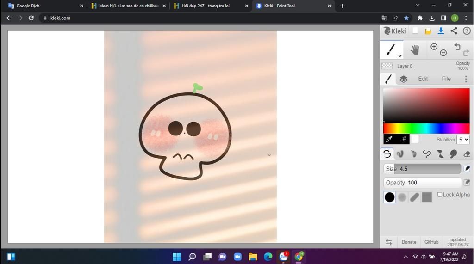Select the Hand pan tool
Screen dimensions: 474x264
tap(415, 50)
